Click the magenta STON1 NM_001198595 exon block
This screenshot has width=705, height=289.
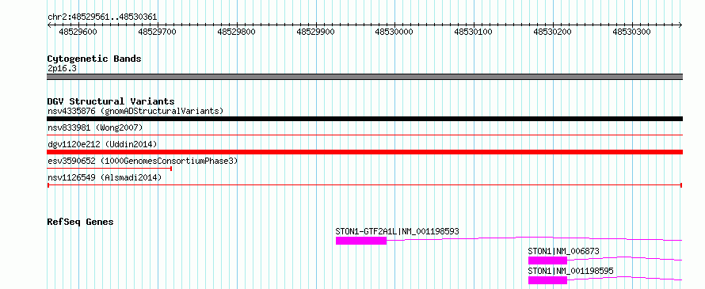click(x=547, y=280)
